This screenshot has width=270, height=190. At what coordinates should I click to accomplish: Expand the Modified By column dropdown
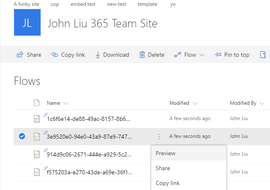tap(262, 103)
